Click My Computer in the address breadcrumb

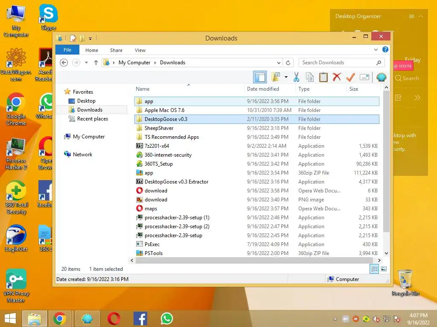tap(134, 63)
